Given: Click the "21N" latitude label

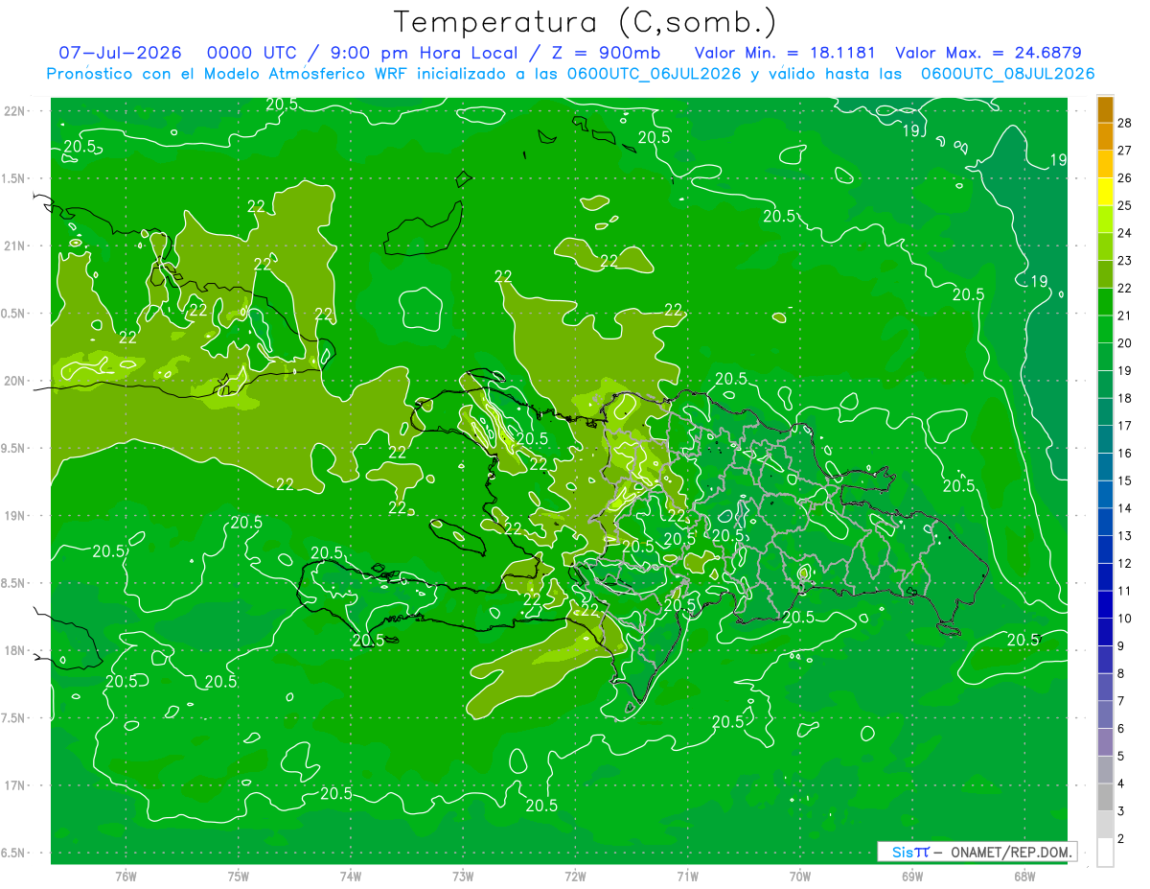Looking at the screenshot, I should coord(16,246).
